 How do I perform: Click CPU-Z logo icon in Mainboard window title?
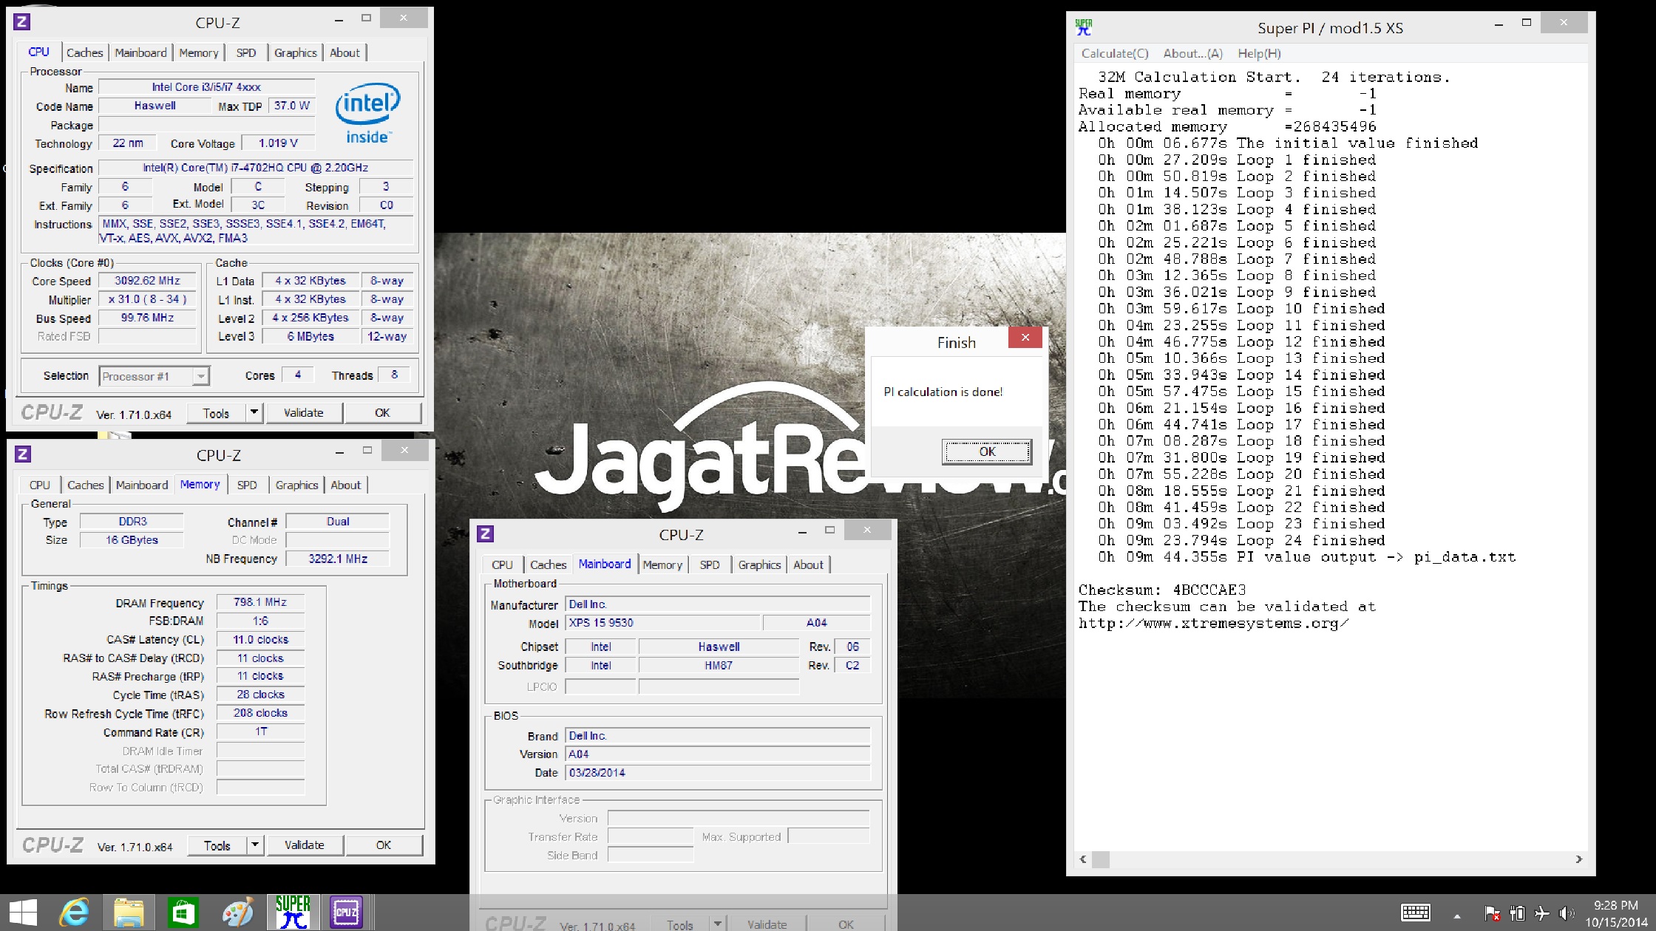coord(486,533)
